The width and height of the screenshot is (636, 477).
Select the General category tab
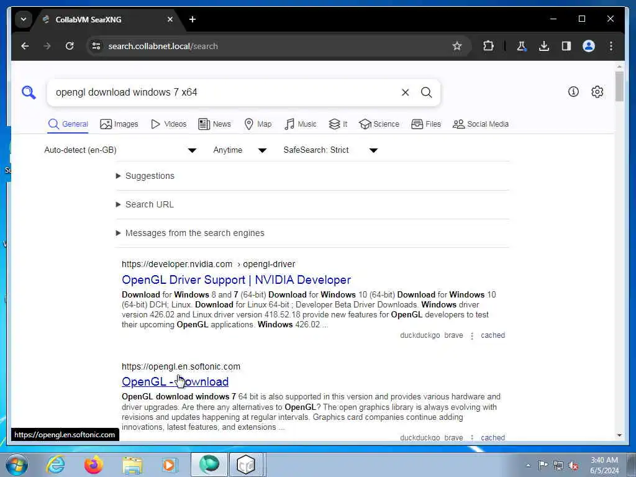pyautogui.click(x=68, y=124)
